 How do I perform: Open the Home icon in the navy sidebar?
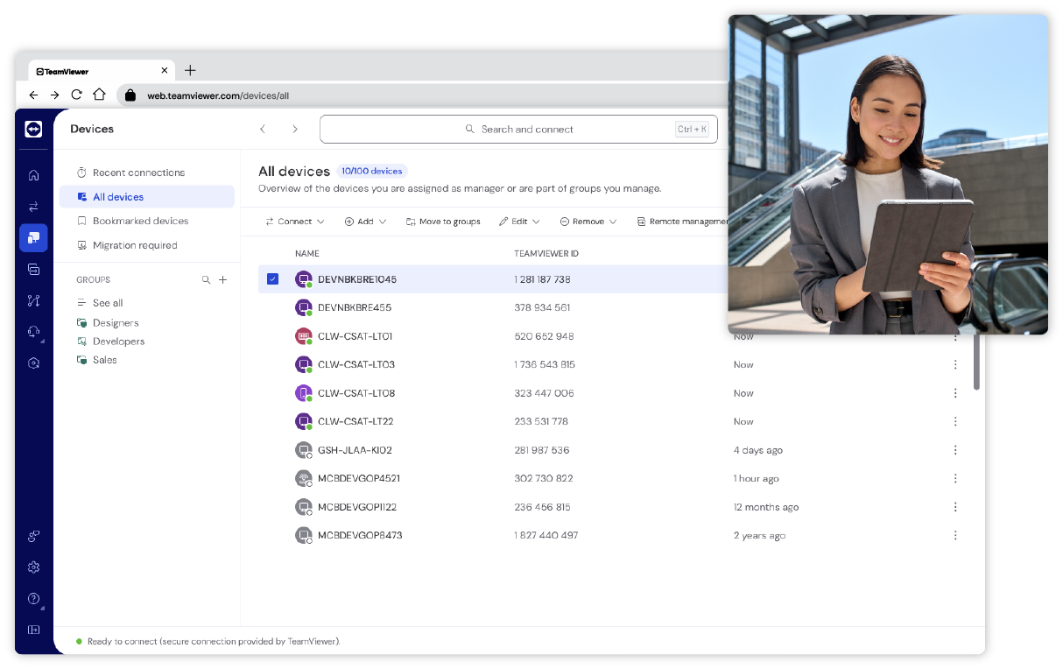[x=33, y=175]
